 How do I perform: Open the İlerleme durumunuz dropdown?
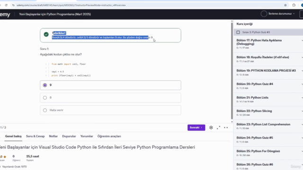[x=282, y=14]
